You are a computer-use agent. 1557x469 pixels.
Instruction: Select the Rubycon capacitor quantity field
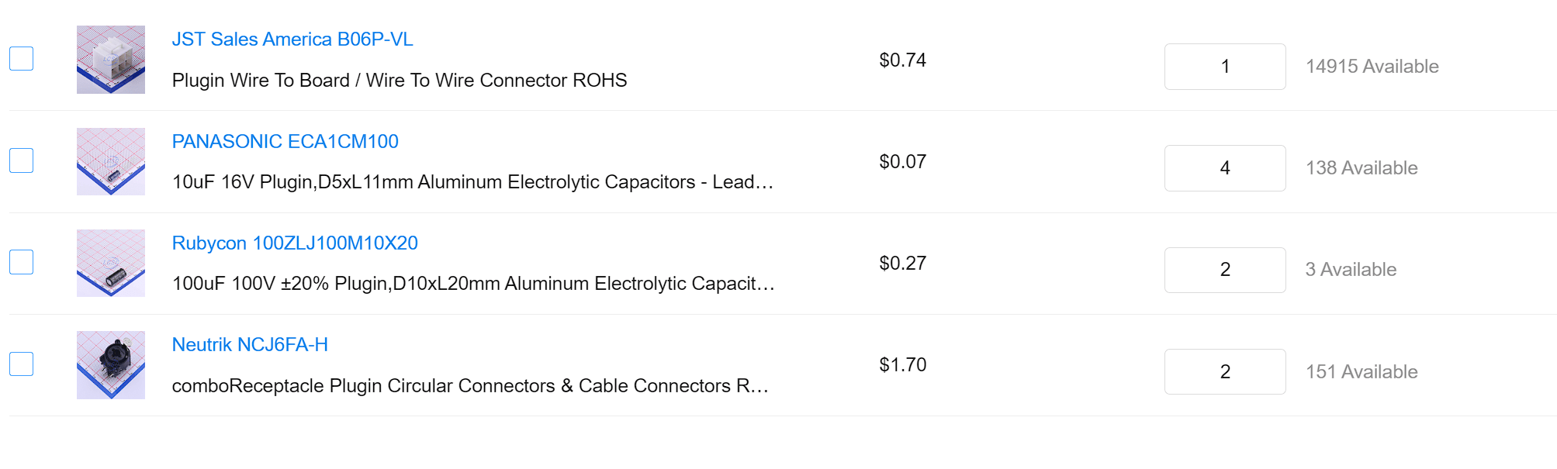point(1225,270)
